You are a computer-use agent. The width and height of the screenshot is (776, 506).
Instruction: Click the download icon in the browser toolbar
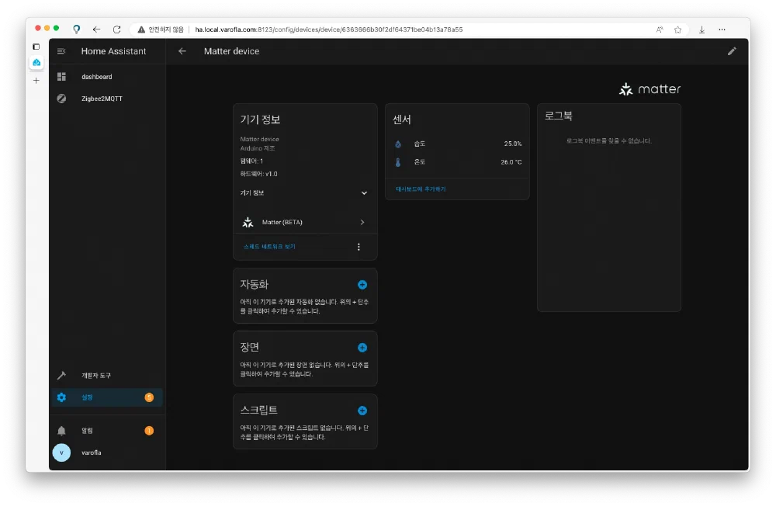[x=702, y=29]
